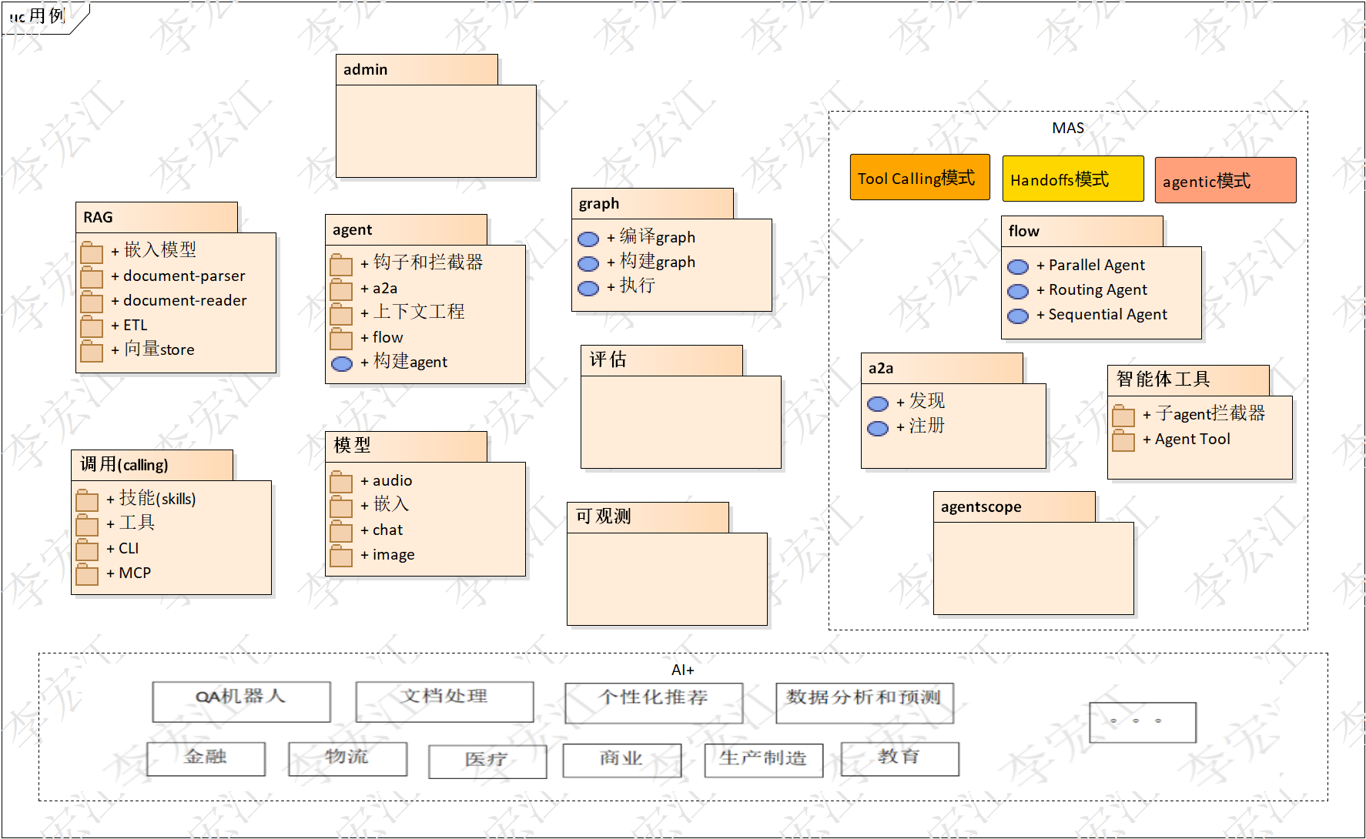
Task: Select the 模型 package header
Action: point(406,446)
